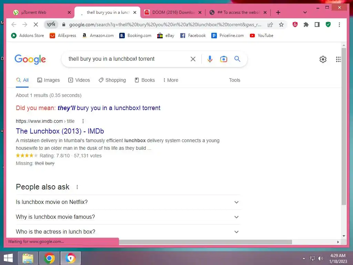Open the IMDb result options dots
The image size is (353, 265).
(83, 121)
